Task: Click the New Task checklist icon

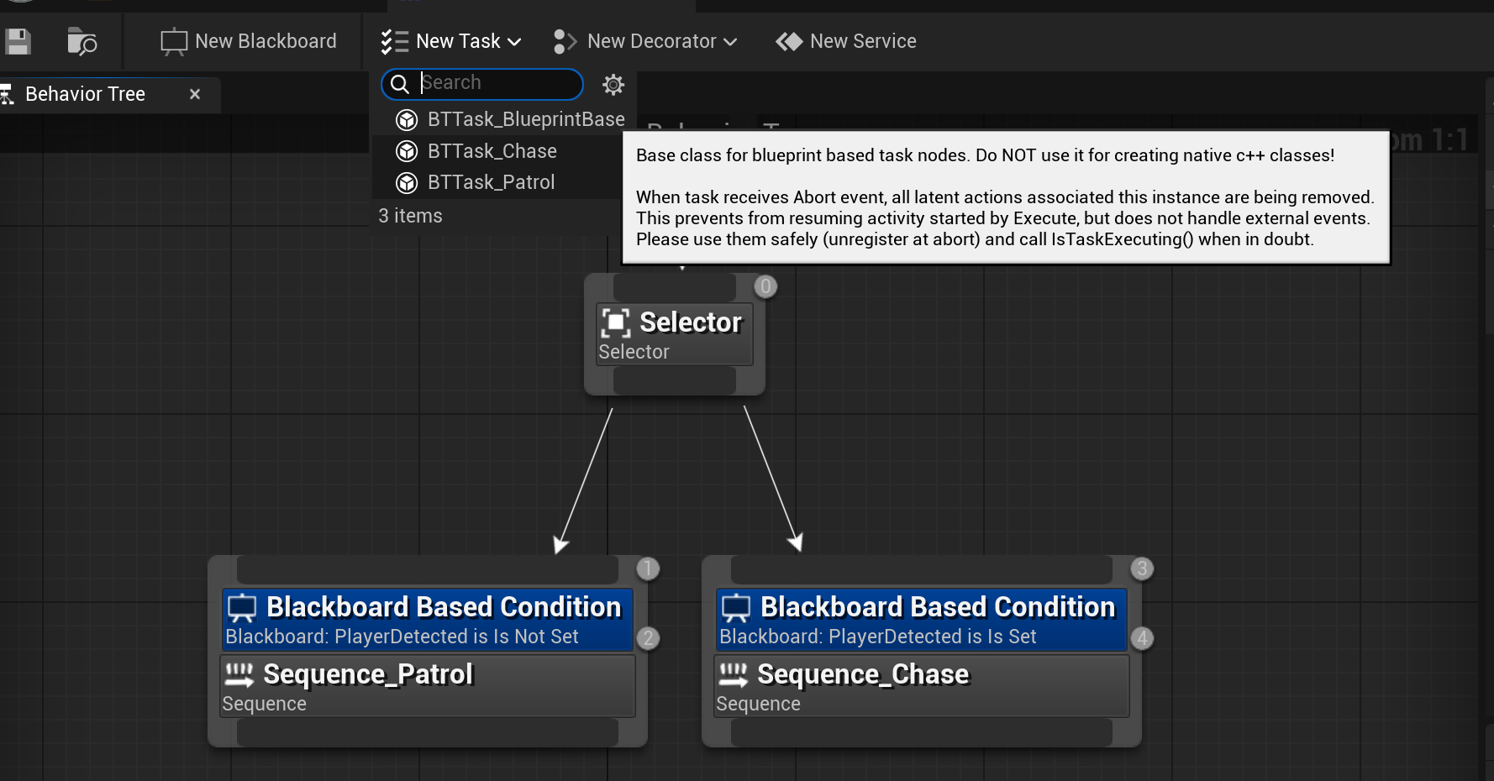Action: tap(394, 41)
